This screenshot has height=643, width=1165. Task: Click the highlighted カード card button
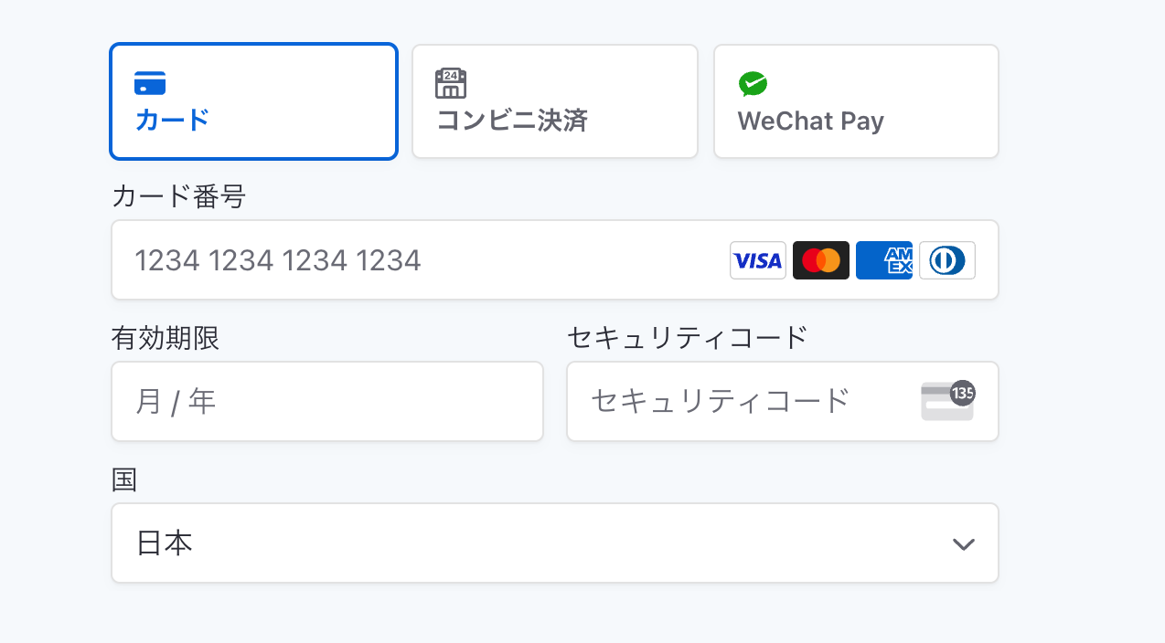coord(253,100)
